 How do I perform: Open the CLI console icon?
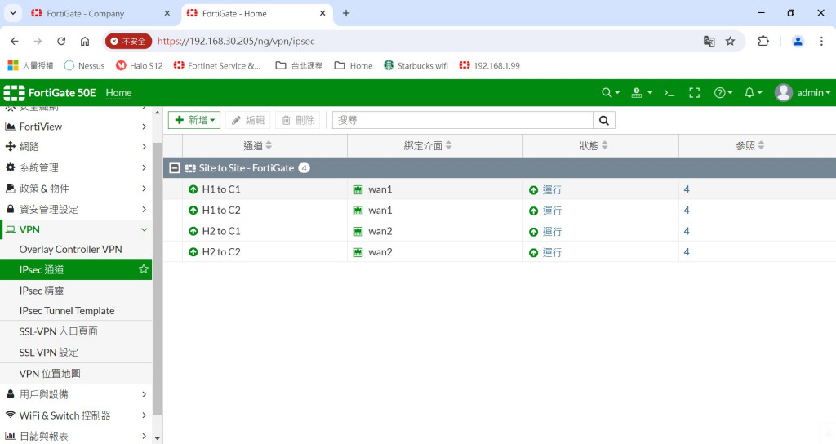(669, 93)
